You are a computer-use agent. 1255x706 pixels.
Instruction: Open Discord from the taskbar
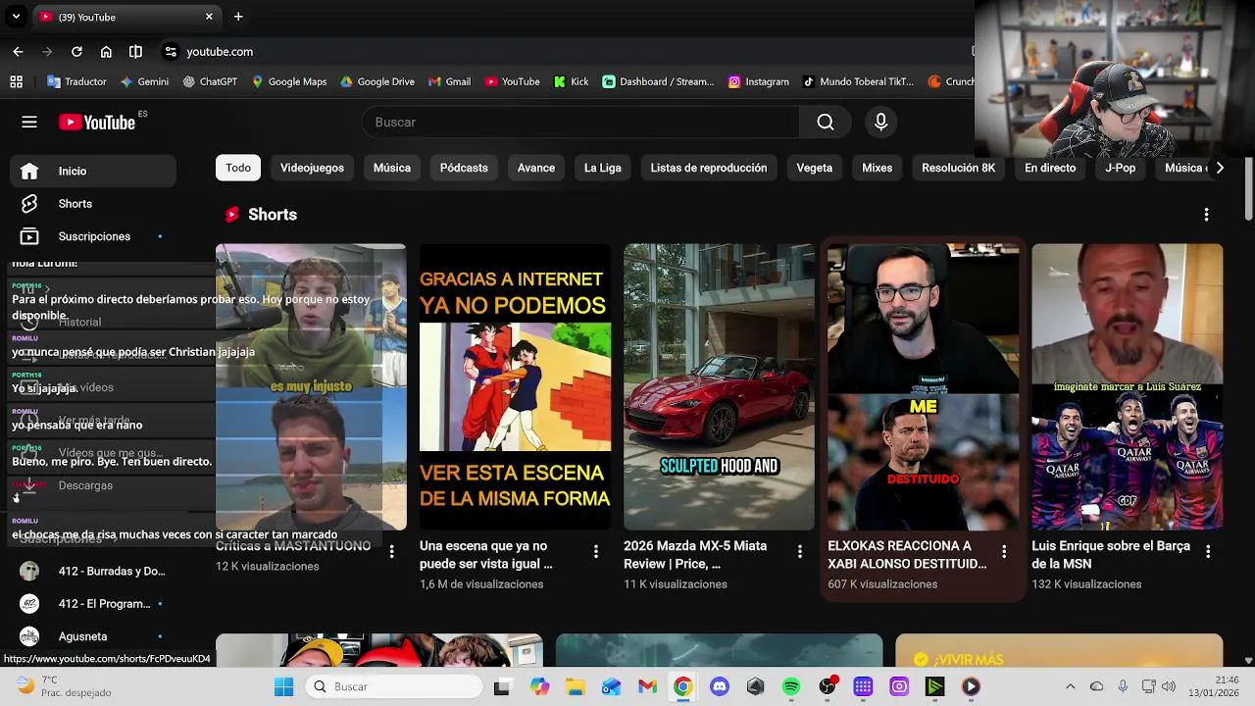click(719, 686)
